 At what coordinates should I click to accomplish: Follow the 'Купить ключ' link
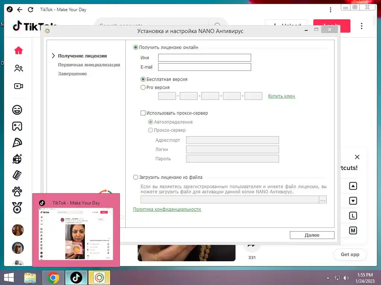click(282, 96)
